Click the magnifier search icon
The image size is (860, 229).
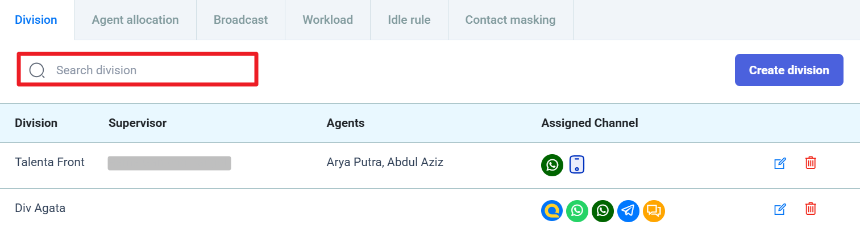[37, 70]
